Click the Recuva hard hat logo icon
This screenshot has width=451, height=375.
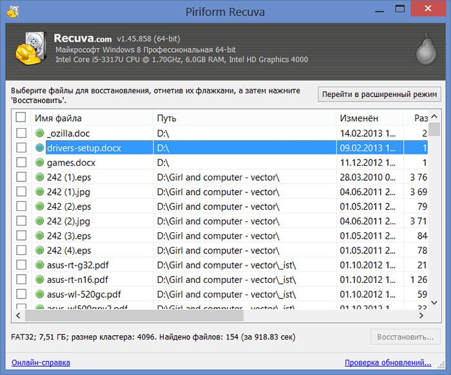[29, 49]
